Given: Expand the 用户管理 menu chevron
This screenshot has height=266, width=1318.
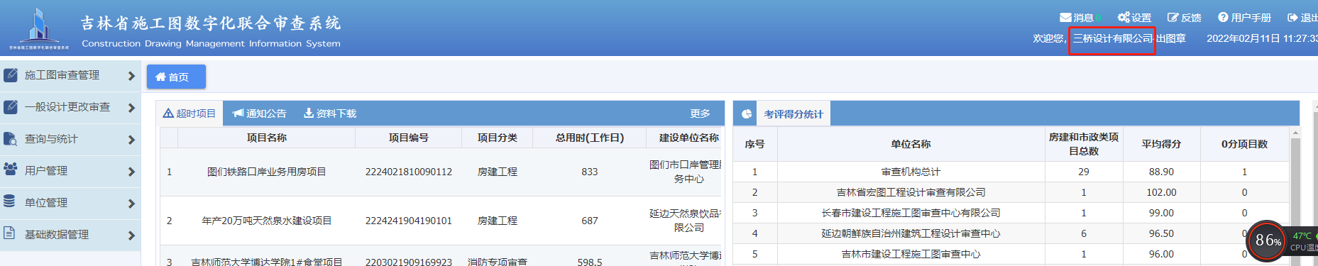Looking at the screenshot, I should [131, 172].
